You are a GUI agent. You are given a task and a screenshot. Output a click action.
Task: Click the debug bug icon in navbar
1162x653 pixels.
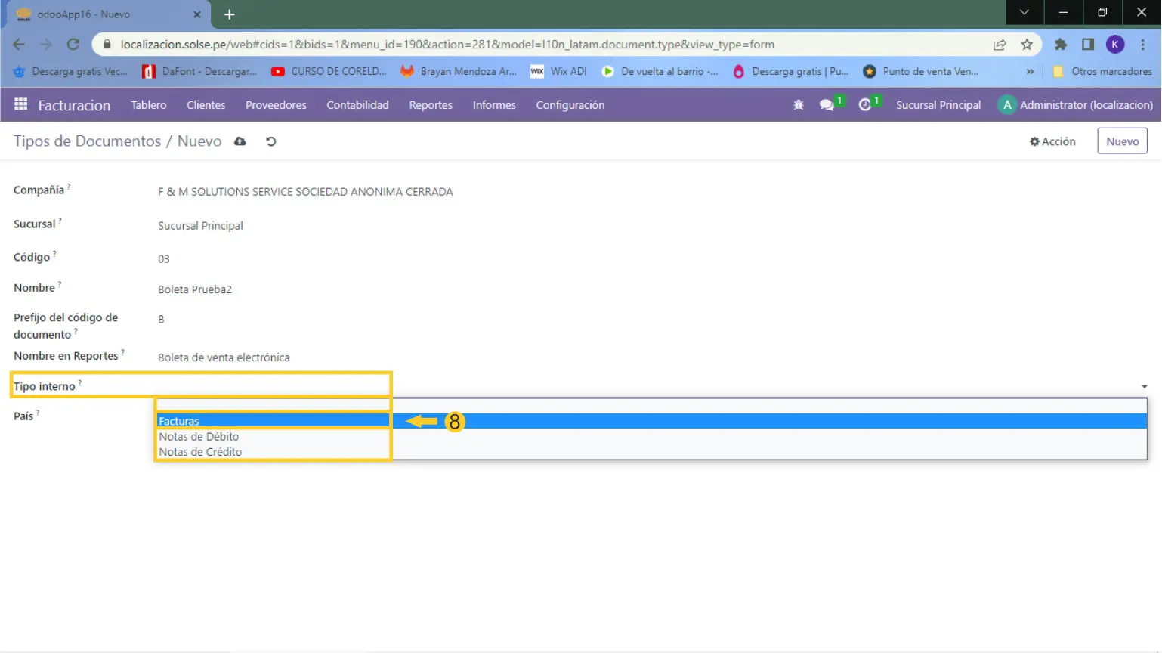pyautogui.click(x=798, y=105)
